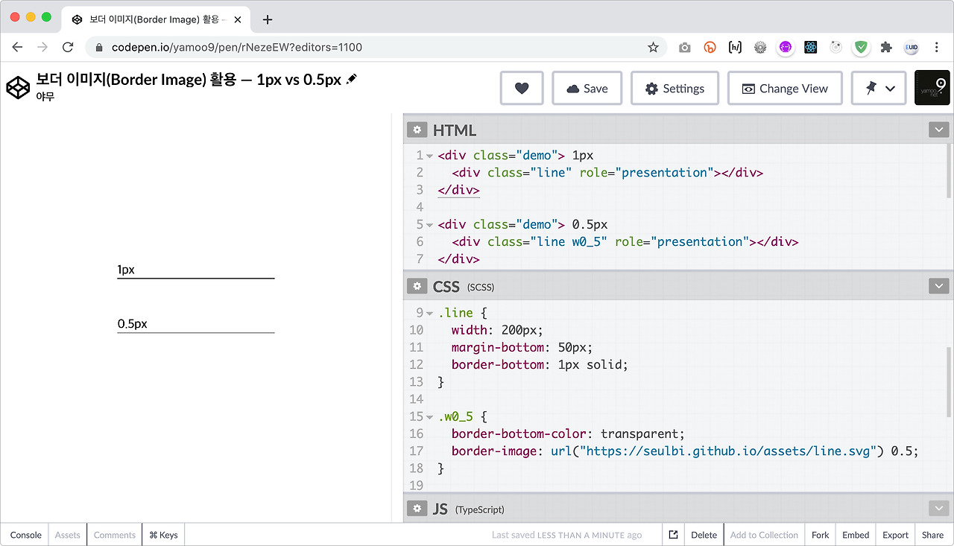
Task: Click the Save button
Action: tap(587, 88)
